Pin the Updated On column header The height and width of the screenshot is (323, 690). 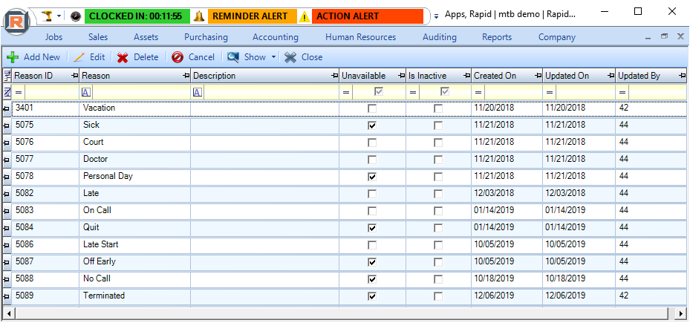click(x=611, y=76)
